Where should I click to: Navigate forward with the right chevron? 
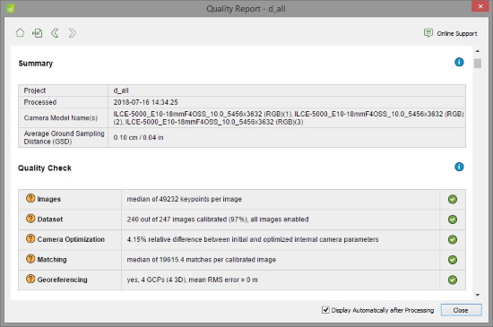pyautogui.click(x=73, y=33)
